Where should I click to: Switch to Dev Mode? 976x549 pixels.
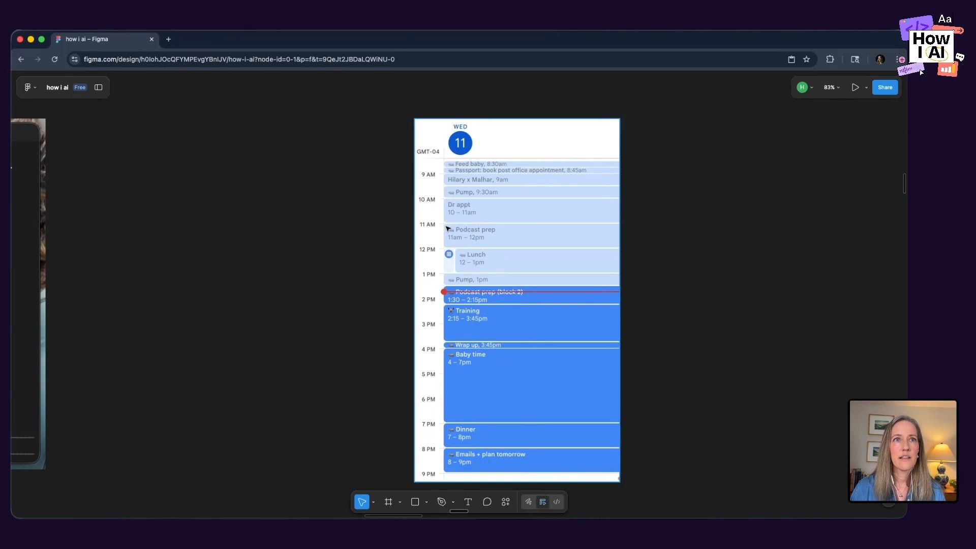[x=557, y=502]
